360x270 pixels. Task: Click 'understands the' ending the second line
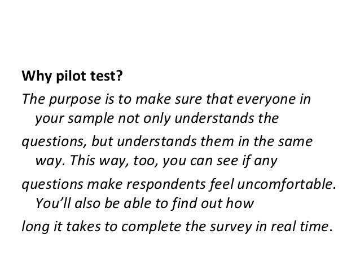coord(227,119)
